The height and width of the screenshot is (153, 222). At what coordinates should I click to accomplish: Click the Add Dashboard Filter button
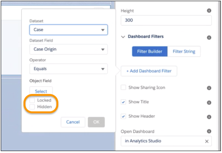click(x=149, y=71)
